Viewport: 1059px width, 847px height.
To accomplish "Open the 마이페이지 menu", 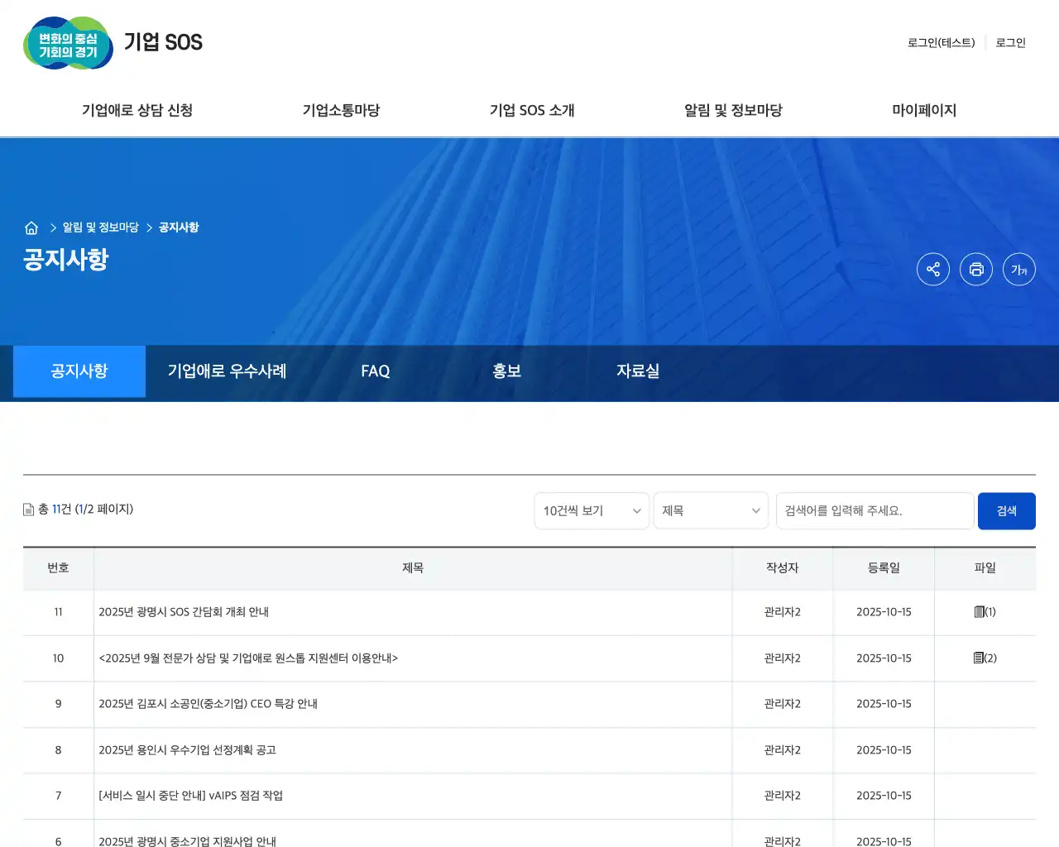I will 923,110.
